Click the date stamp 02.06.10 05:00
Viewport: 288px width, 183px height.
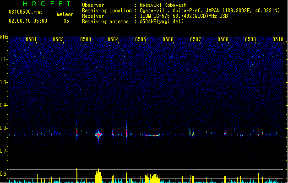click(28, 21)
